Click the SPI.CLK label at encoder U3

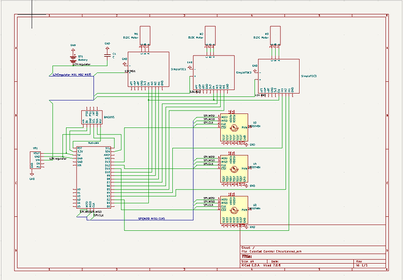pyautogui.click(x=209, y=205)
